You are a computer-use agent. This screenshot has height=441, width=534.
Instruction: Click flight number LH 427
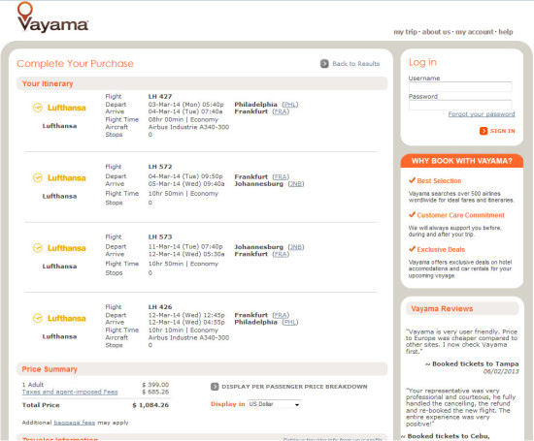(160, 97)
